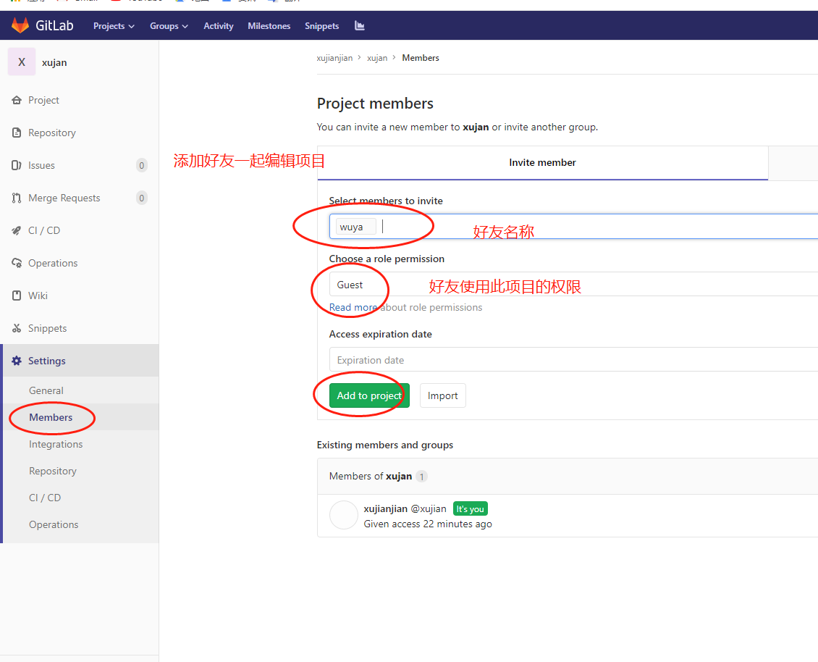818x662 pixels.
Task: Open the Issues count badge
Action: coord(141,165)
